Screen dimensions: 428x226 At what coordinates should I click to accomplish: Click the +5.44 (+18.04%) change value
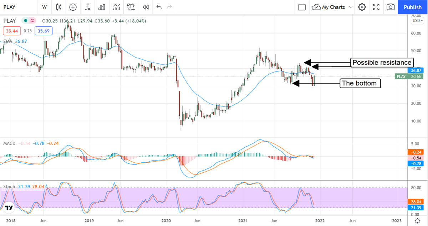tap(129, 21)
